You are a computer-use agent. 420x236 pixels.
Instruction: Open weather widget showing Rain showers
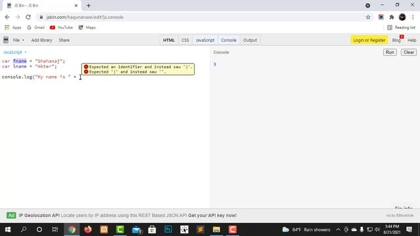point(306,229)
